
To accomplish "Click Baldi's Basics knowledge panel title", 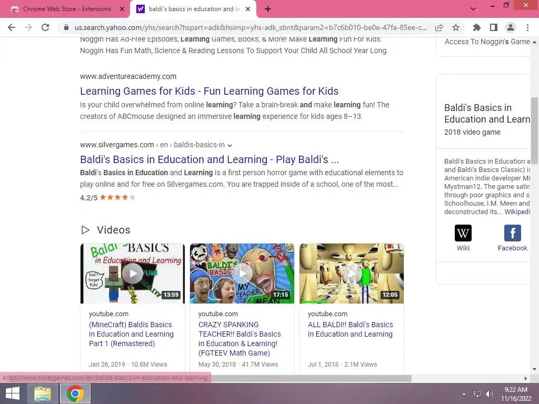I will click(x=487, y=114).
